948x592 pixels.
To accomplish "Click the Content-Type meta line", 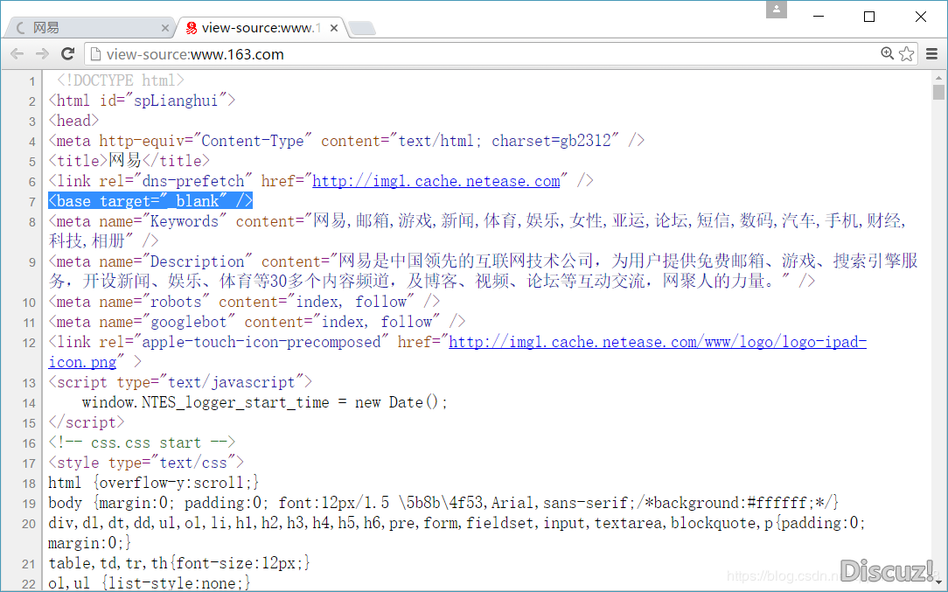I will pyautogui.click(x=346, y=140).
